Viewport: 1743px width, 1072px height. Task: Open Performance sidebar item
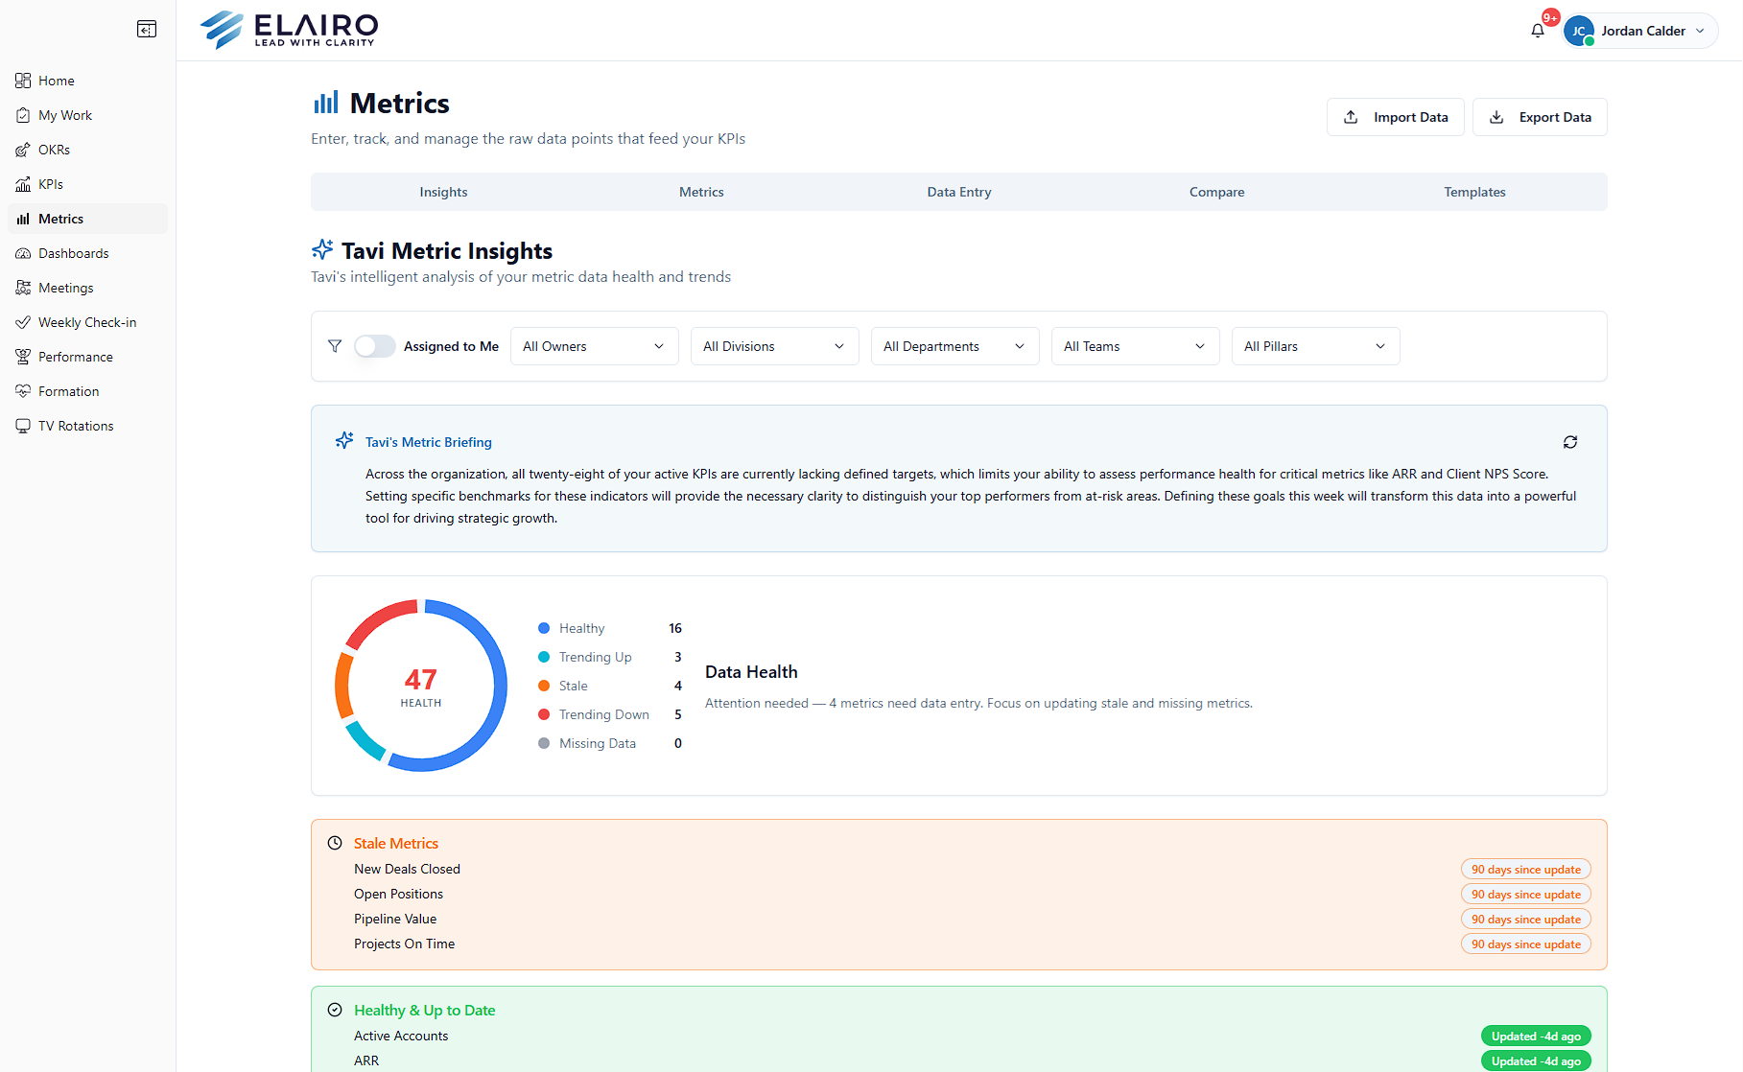pyautogui.click(x=87, y=357)
